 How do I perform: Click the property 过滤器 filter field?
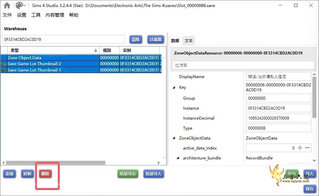(243, 65)
